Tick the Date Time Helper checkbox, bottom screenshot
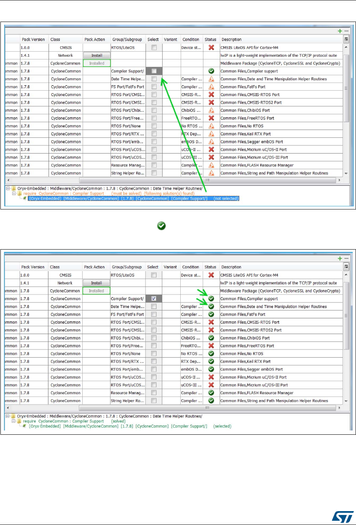 pos(154,306)
